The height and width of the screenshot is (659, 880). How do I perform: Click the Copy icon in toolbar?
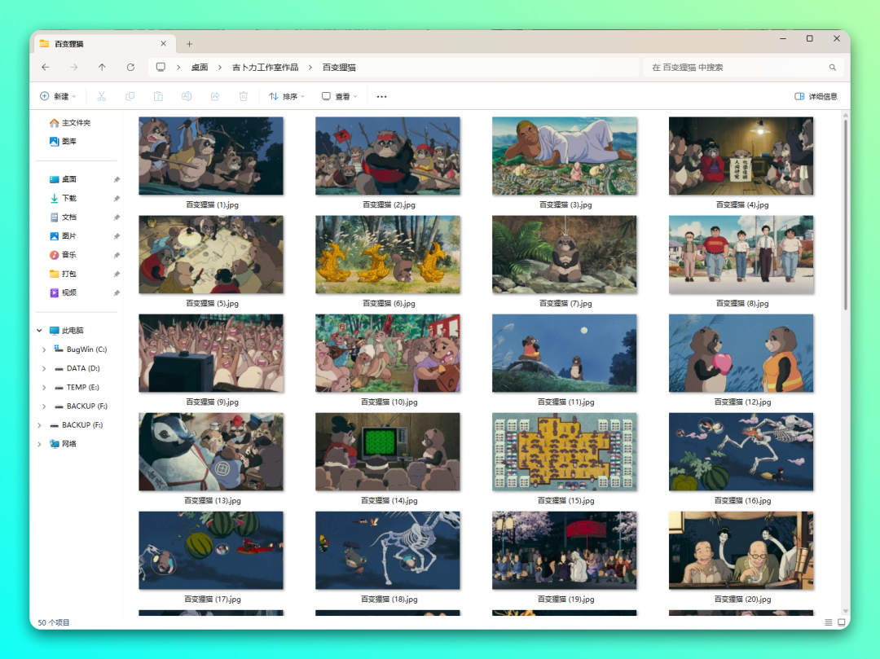[x=130, y=96]
